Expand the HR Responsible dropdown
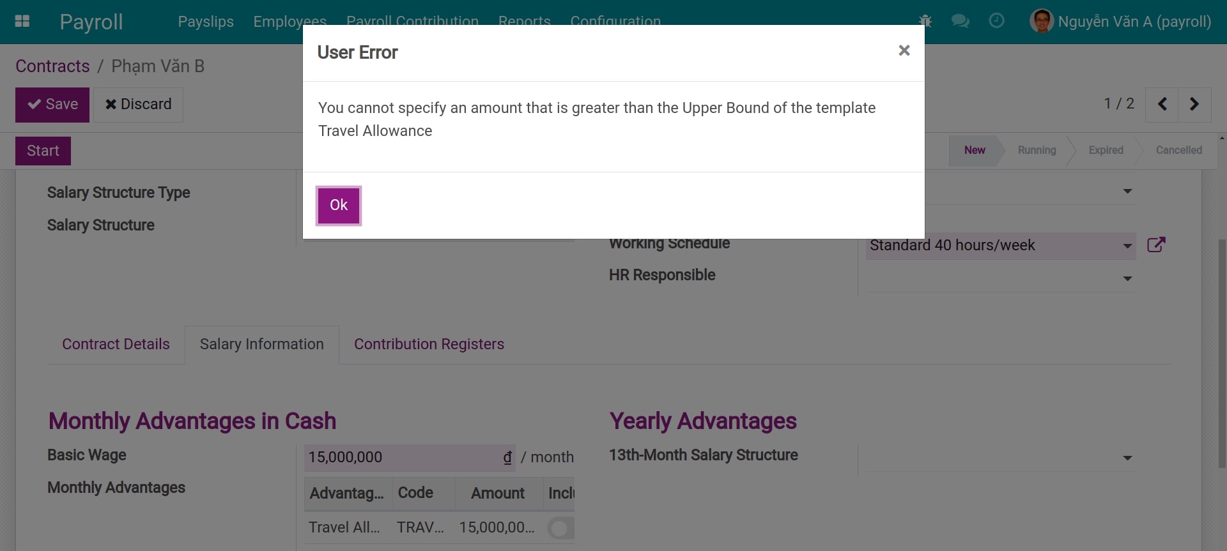The image size is (1227, 551). click(1127, 279)
